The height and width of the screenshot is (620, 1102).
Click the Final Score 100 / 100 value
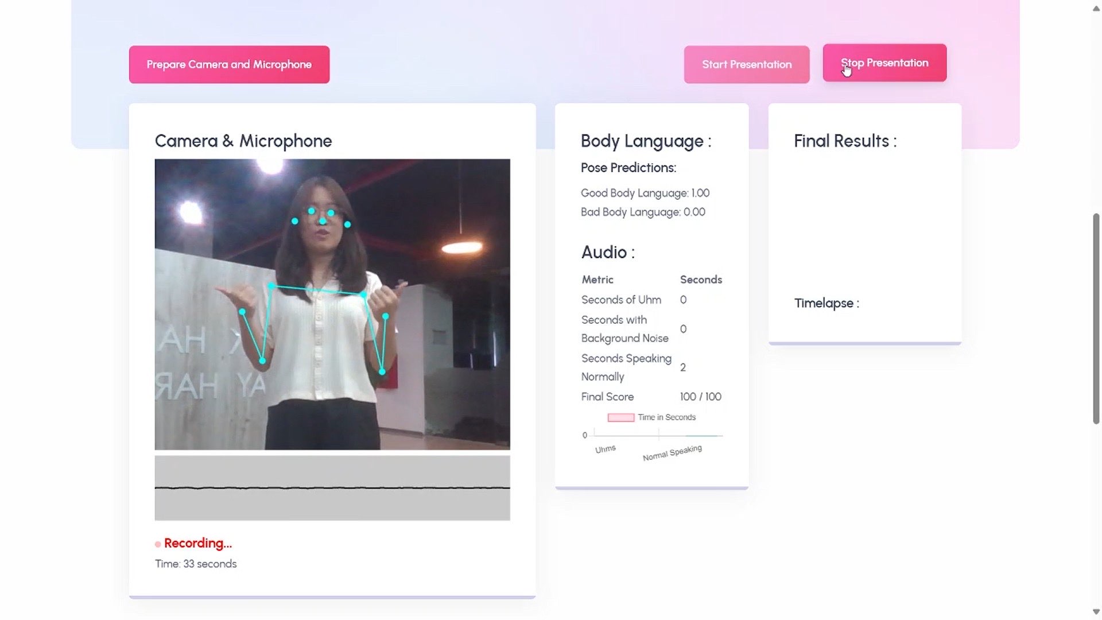click(x=700, y=397)
